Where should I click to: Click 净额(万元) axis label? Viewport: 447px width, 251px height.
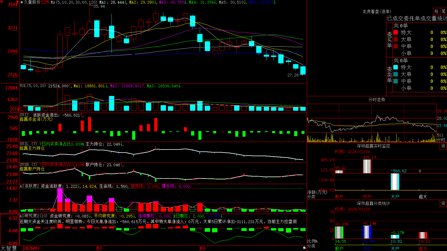tap(317, 192)
